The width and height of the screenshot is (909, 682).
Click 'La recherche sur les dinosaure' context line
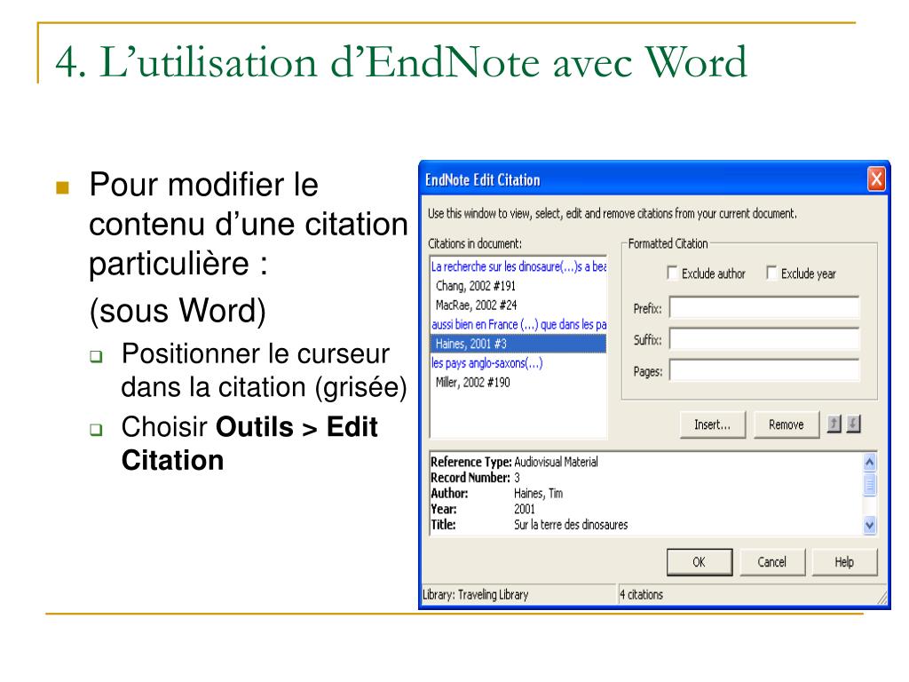[x=518, y=266]
